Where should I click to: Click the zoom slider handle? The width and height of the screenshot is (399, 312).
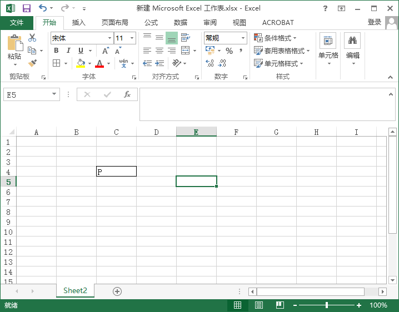pos(326,305)
